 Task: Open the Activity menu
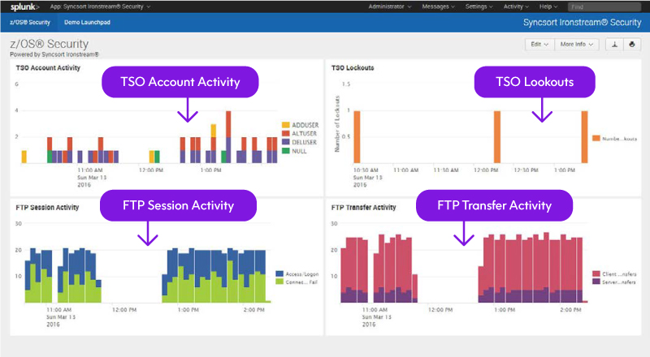click(x=516, y=6)
